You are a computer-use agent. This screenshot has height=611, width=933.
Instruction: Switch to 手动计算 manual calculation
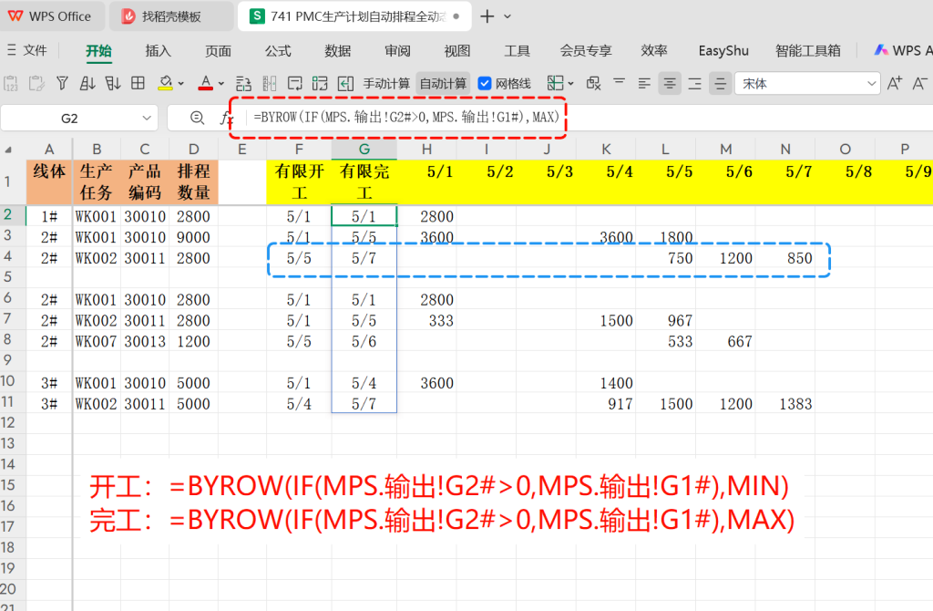point(386,84)
